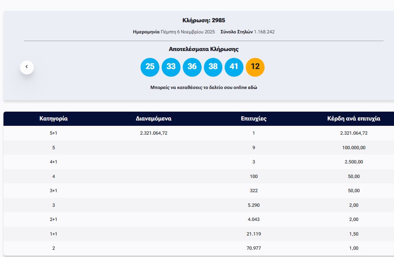Click the drawn number 36 ball
The height and width of the screenshot is (257, 394).
click(x=192, y=67)
